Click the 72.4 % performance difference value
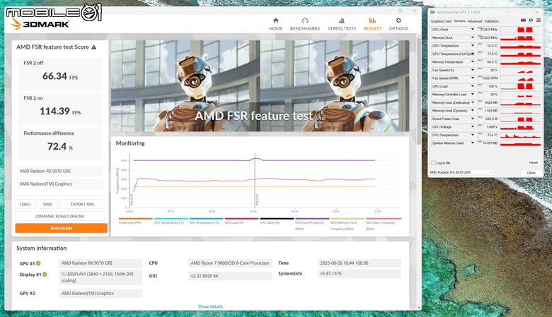This screenshot has height=317, width=552. coord(60,146)
